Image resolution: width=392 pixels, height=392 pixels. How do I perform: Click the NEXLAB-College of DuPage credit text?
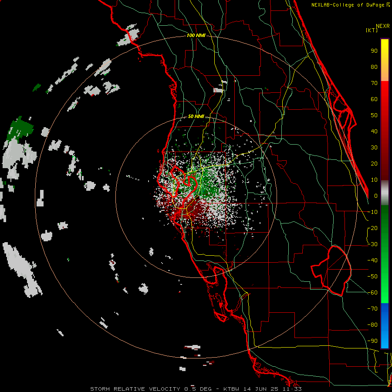[x=350, y=5]
